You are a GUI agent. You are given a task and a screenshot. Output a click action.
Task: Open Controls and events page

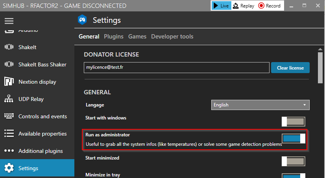click(37, 116)
